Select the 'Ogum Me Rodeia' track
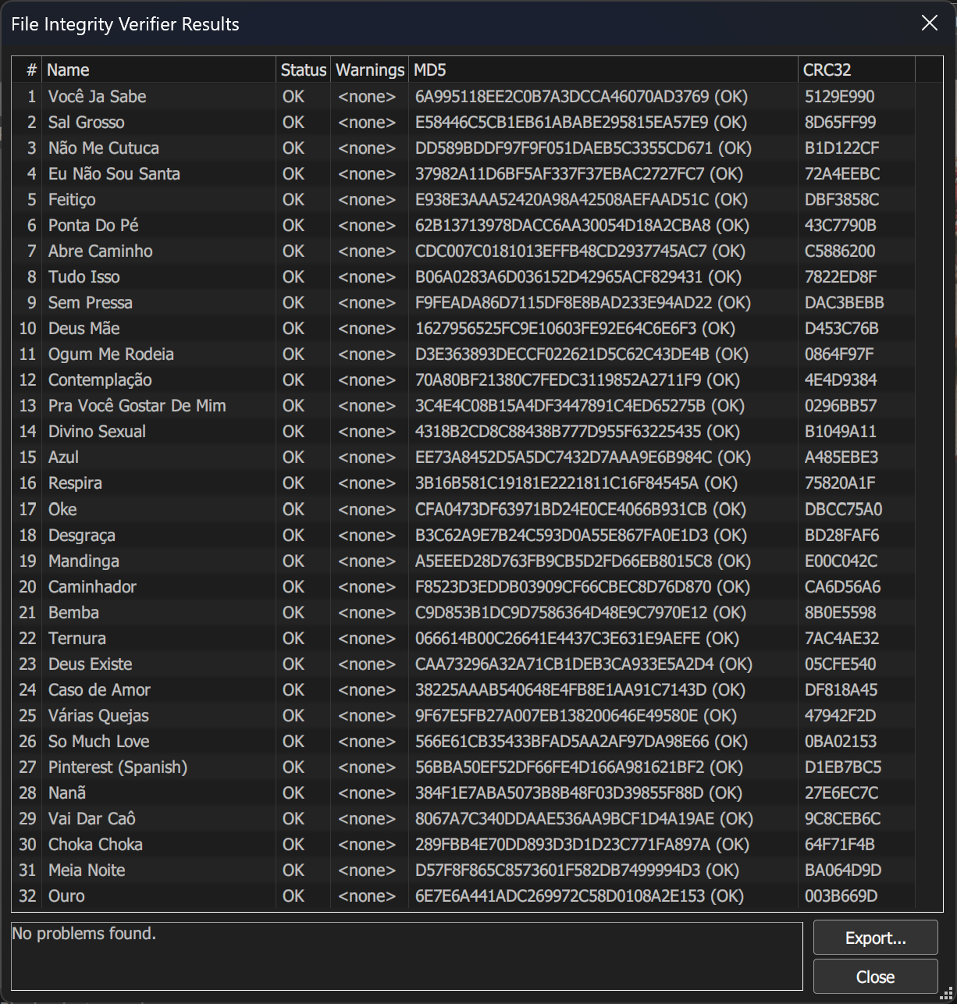 (111, 354)
